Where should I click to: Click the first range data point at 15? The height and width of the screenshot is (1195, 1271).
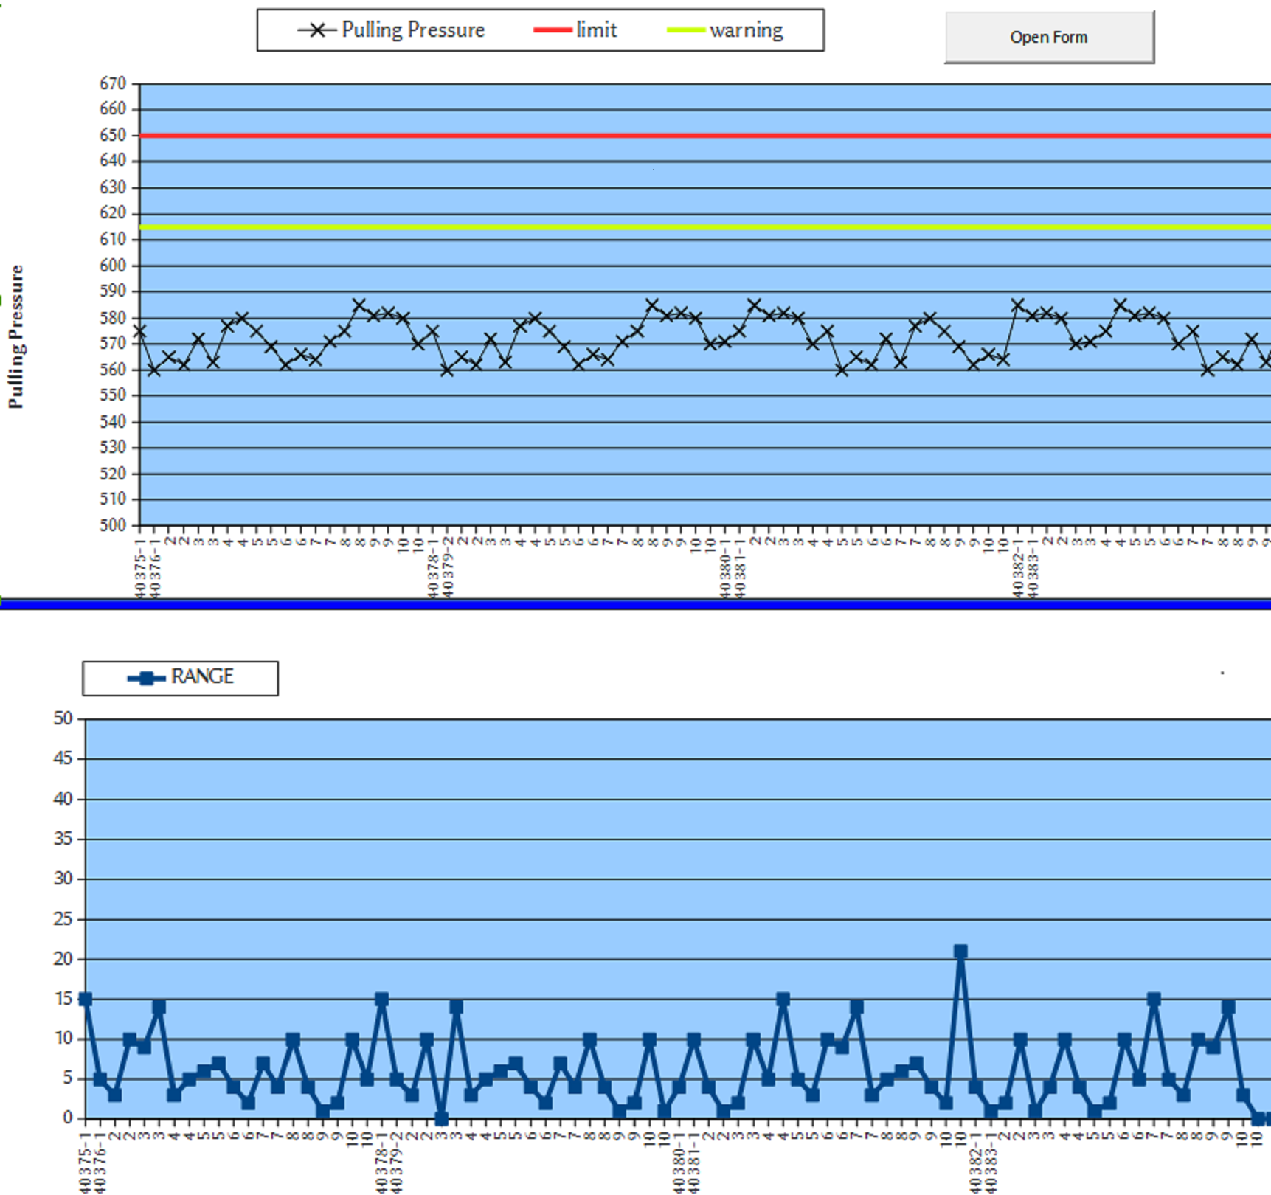[86, 999]
